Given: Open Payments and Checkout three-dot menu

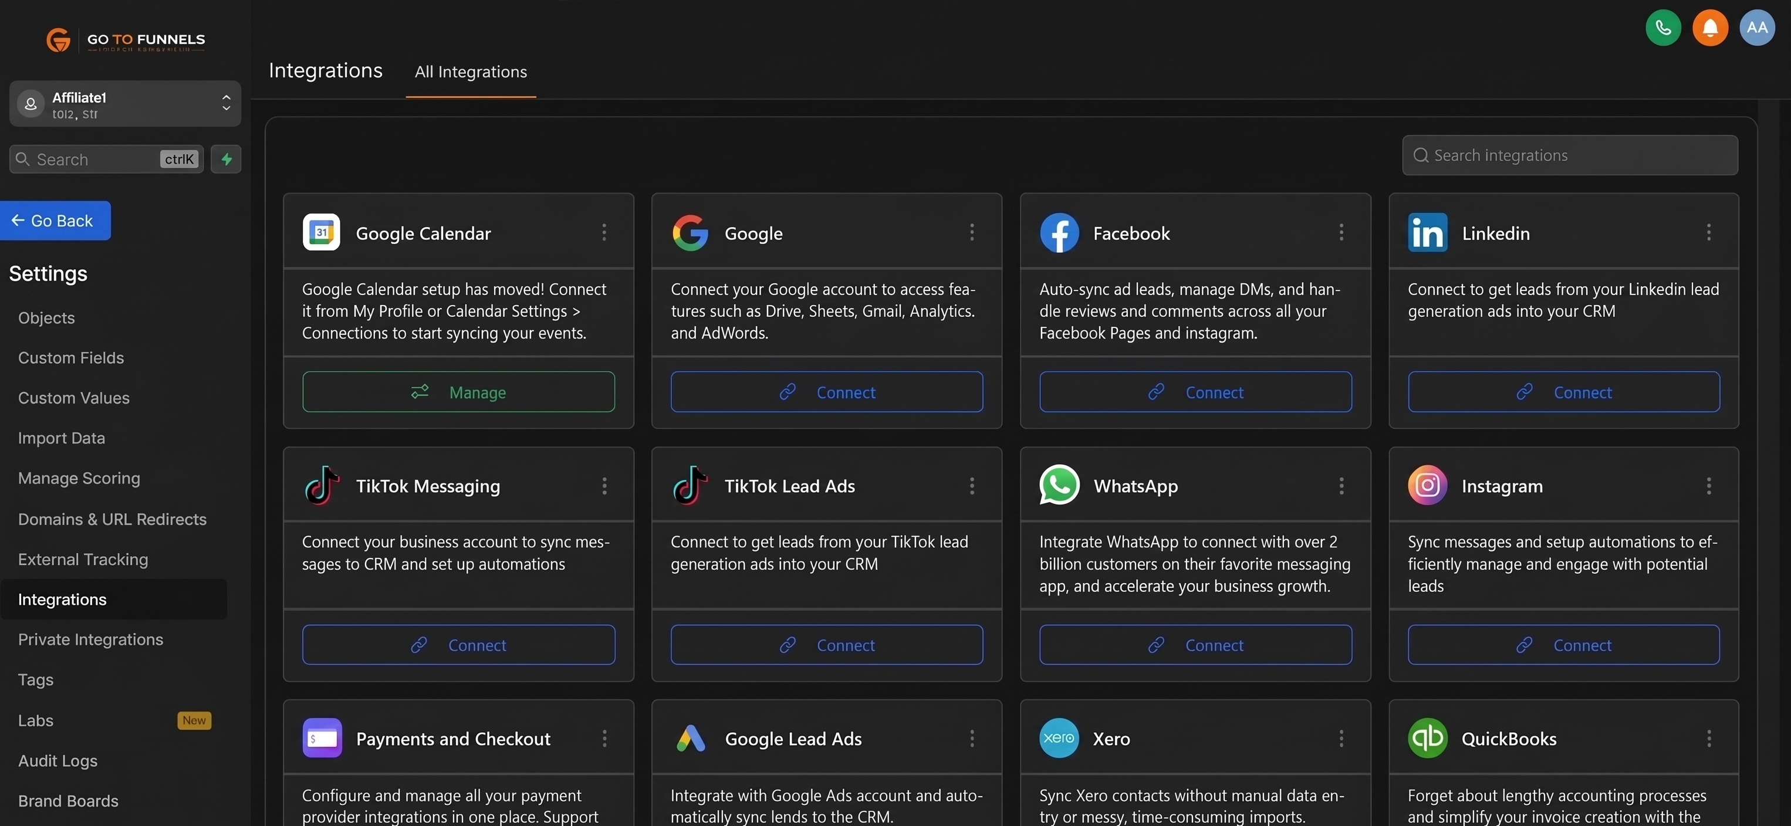Looking at the screenshot, I should (x=603, y=739).
